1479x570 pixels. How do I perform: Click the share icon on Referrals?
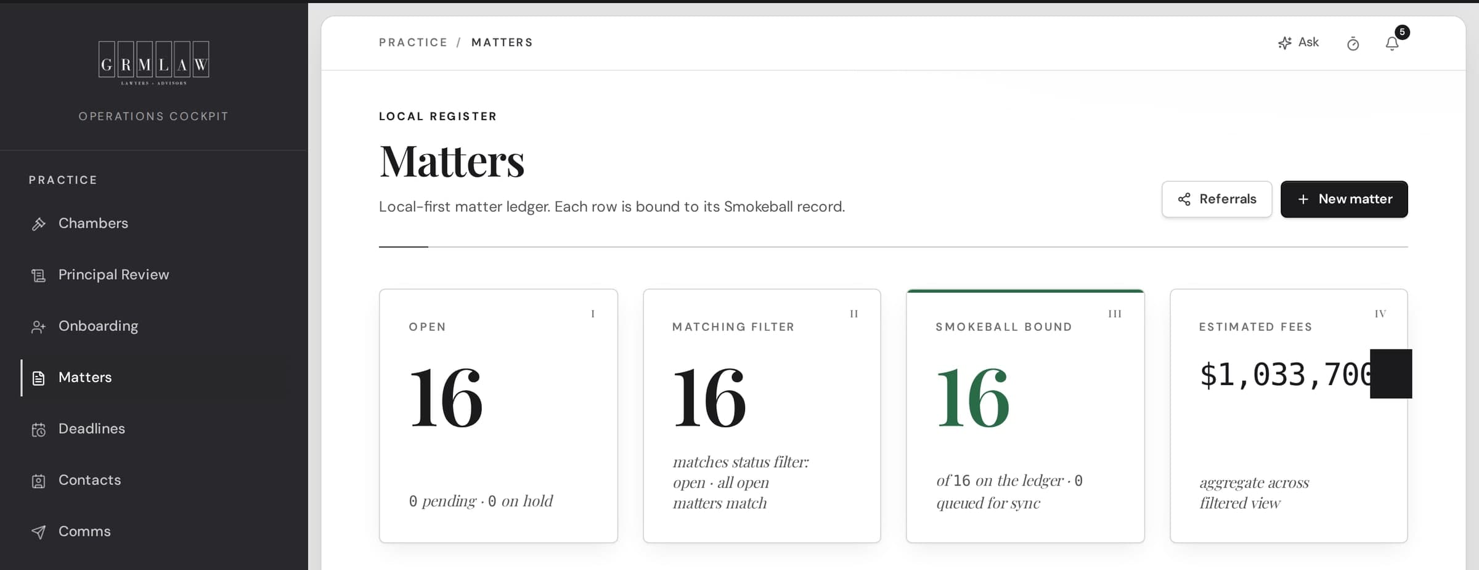(1184, 199)
